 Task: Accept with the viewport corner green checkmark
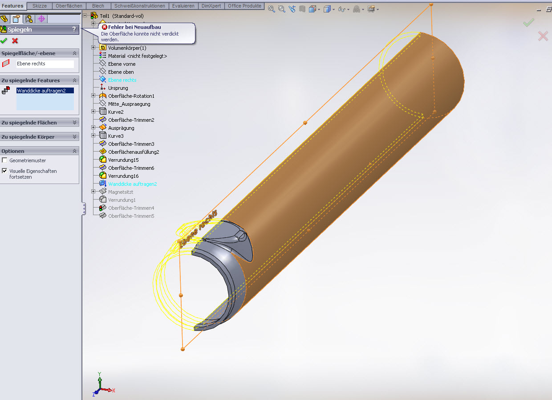pos(528,23)
